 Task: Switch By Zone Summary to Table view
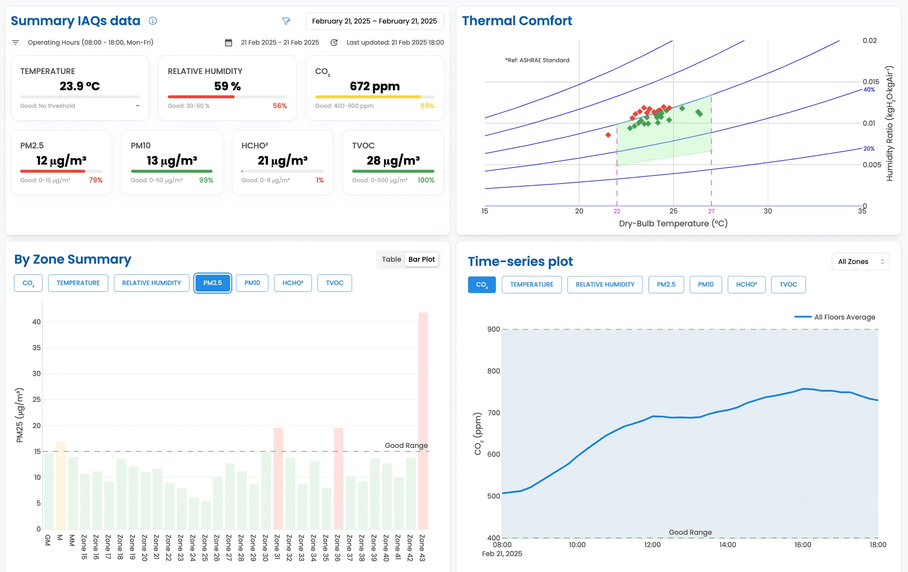coord(391,259)
